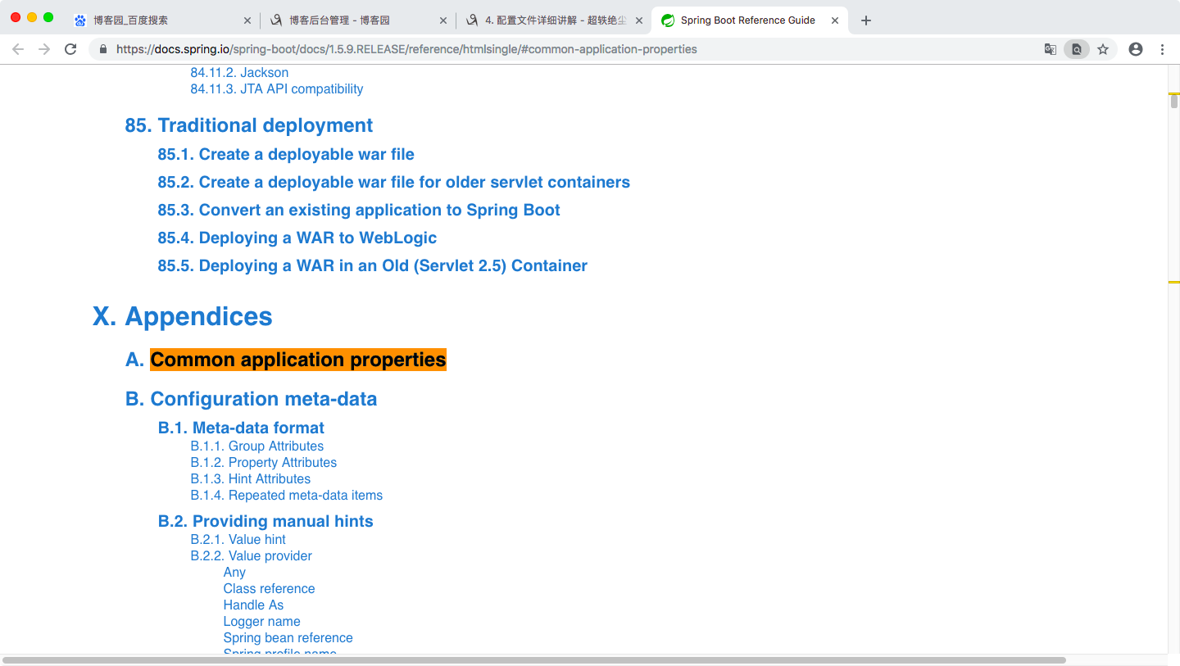Open 84.11.2. Jackson link
Viewport: 1180px width, 666px height.
point(239,73)
